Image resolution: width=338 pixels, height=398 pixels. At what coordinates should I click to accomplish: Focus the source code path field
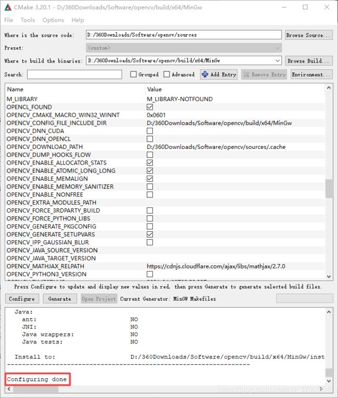pos(184,35)
